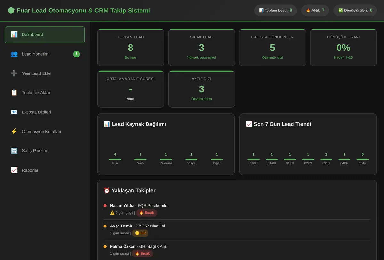Open the E-posta Gönderilen stat card
This screenshot has height=260, width=384.
pos(272,48)
